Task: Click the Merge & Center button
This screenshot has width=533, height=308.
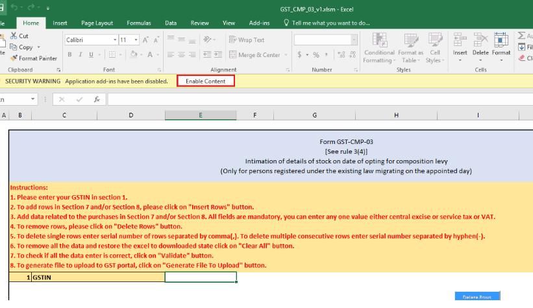Action: [x=254, y=55]
